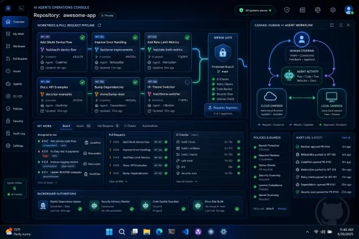Open the Windows Start button on the taskbar
Screen dimensions: 359x239
pyautogui.click(x=109, y=232)
